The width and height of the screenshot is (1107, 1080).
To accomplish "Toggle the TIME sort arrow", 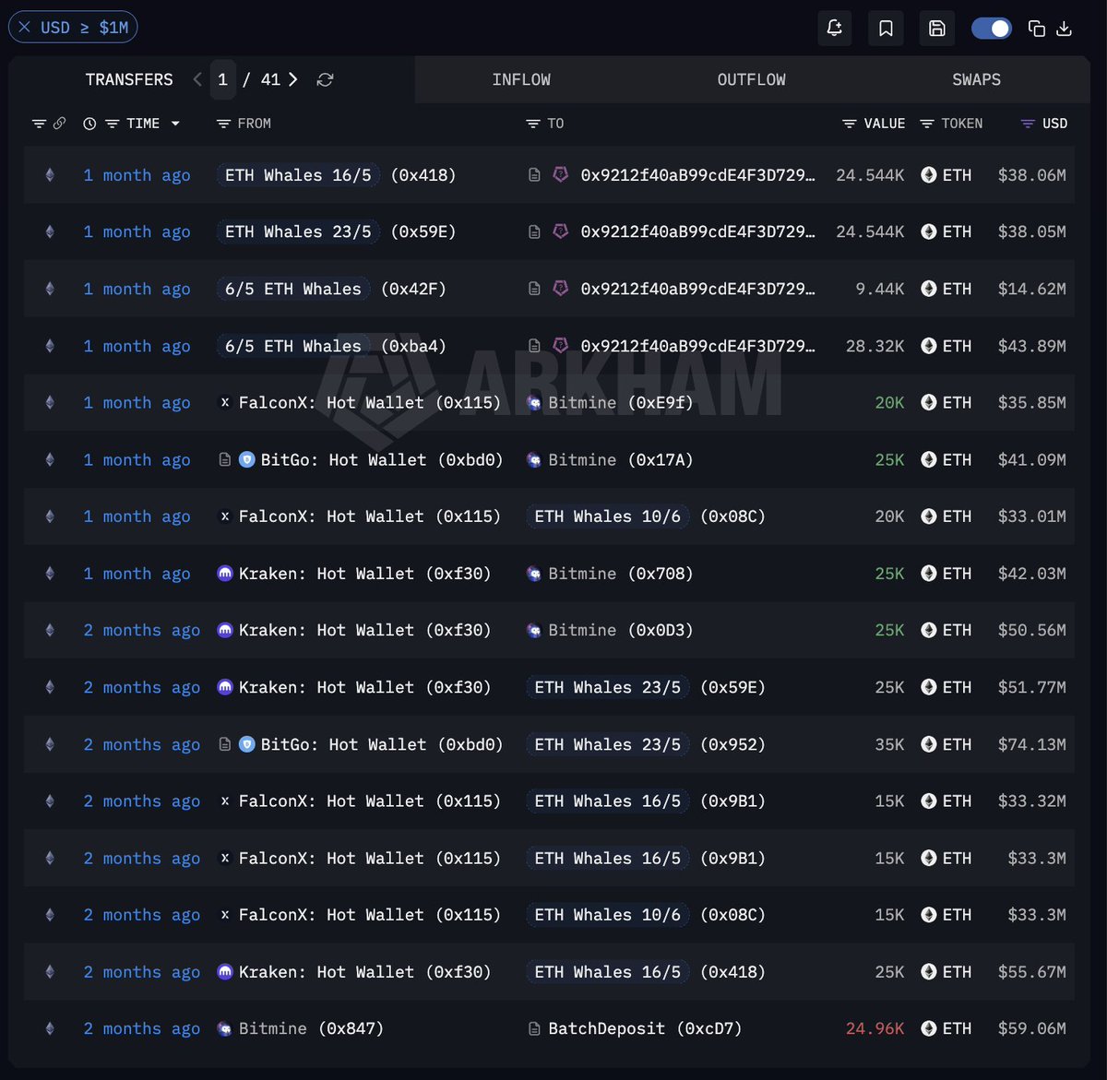I will click(175, 124).
